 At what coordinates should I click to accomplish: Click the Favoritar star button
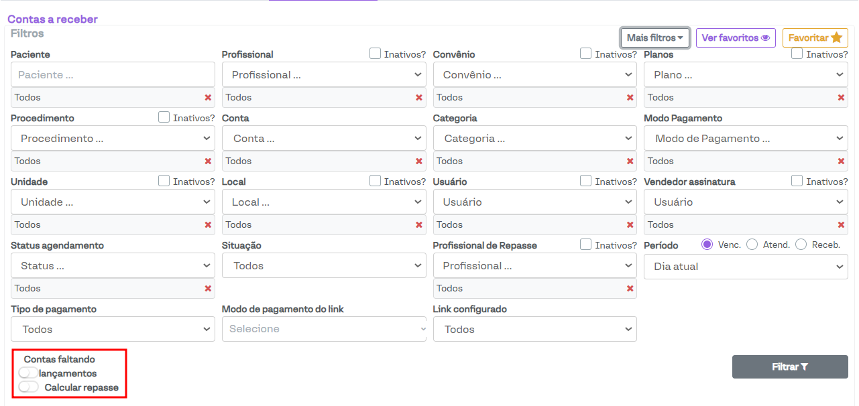[815, 38]
